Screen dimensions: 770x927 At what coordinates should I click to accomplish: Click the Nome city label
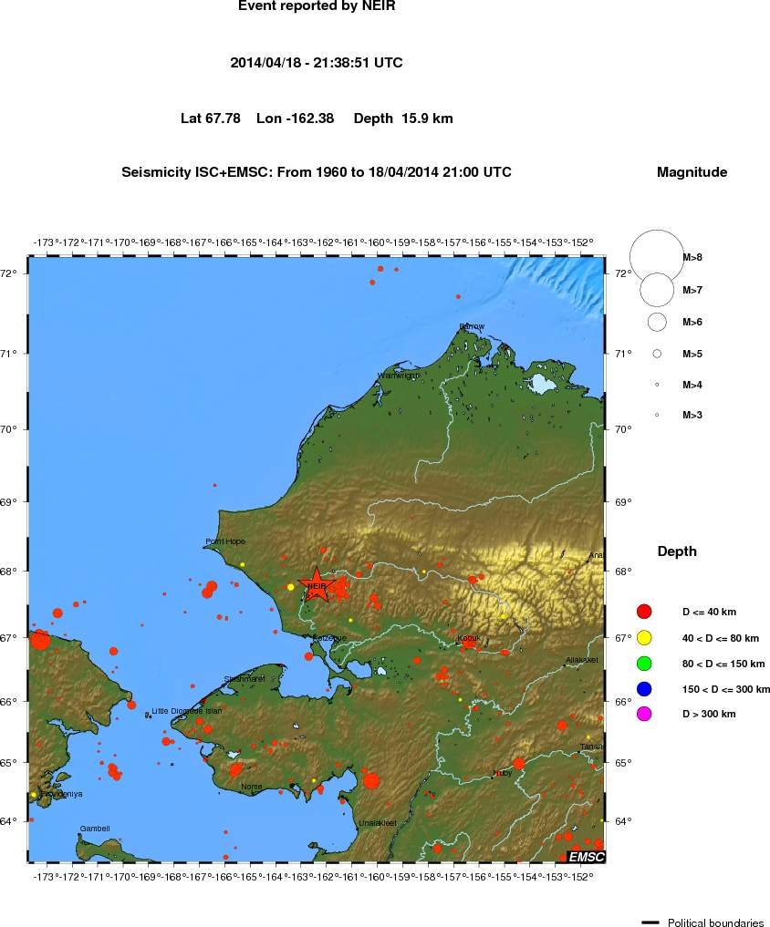[252, 787]
